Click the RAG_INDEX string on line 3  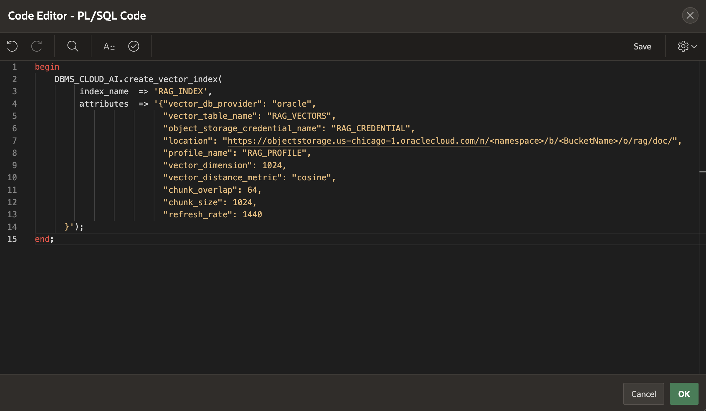(x=180, y=91)
